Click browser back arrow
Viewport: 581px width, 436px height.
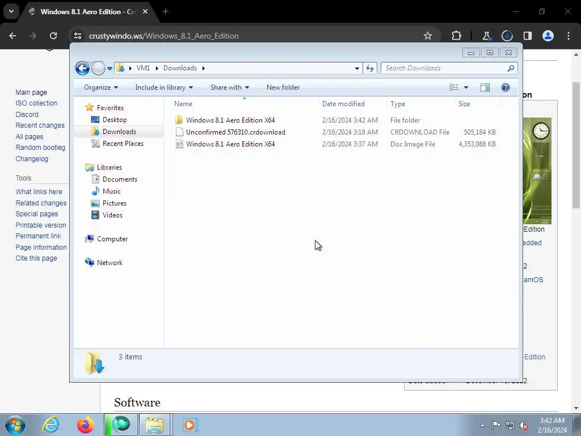pyautogui.click(x=12, y=36)
